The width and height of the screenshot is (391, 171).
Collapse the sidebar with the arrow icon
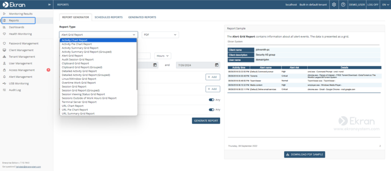(x=50, y=5)
